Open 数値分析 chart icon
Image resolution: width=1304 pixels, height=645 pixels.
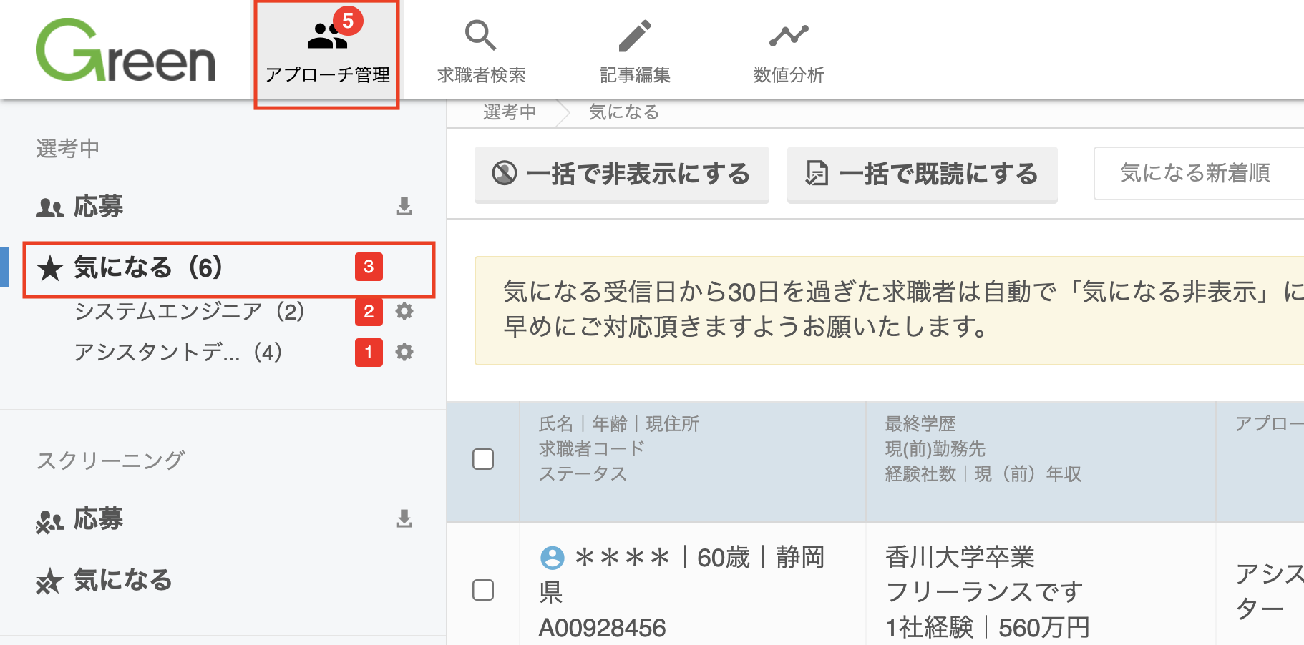coord(789,35)
